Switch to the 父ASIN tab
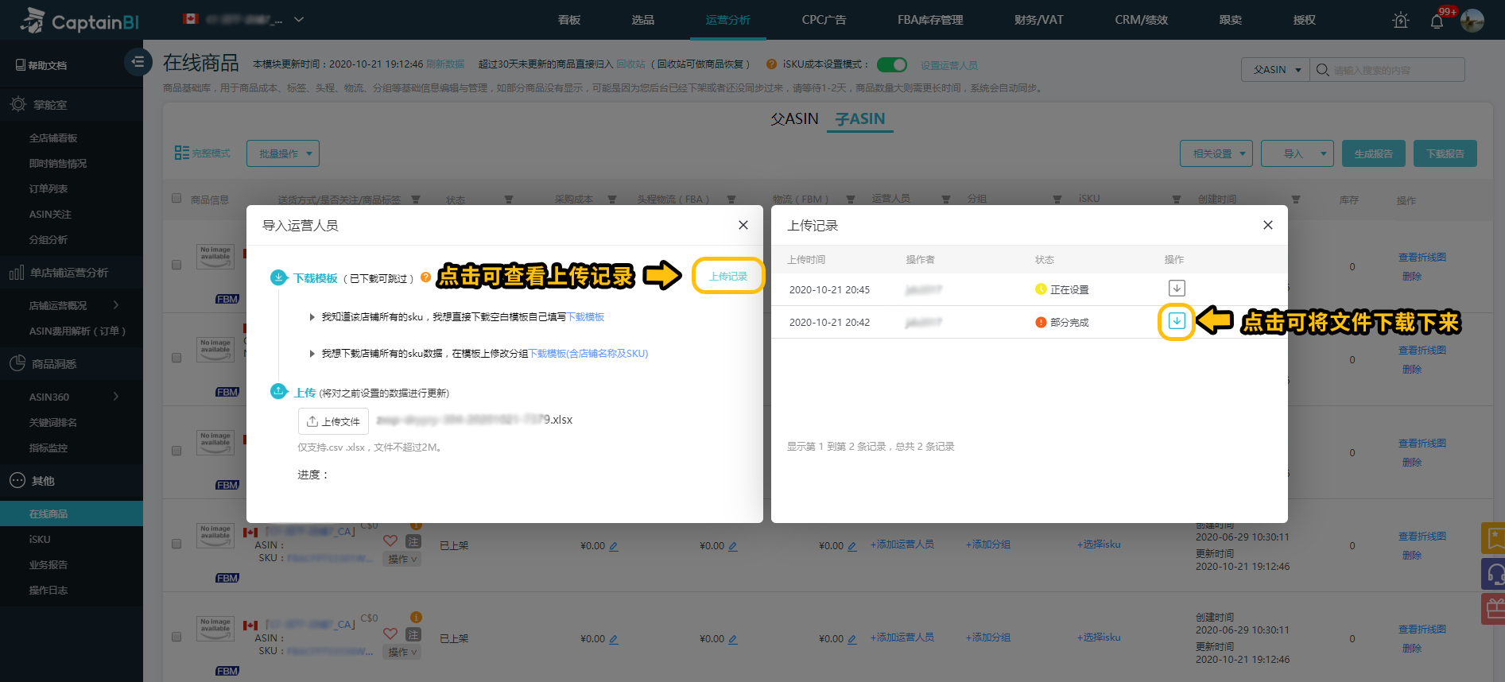 pyautogui.click(x=794, y=118)
